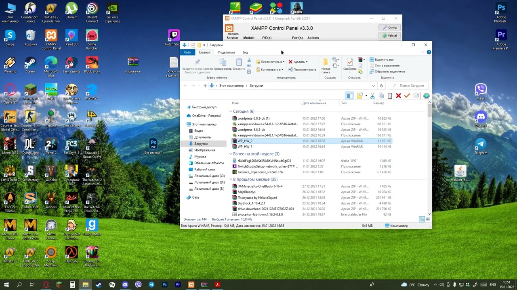Viewport: 517px width, 290px height.
Task: Collapse the В прошлом месяце (35) group
Action: 231,179
